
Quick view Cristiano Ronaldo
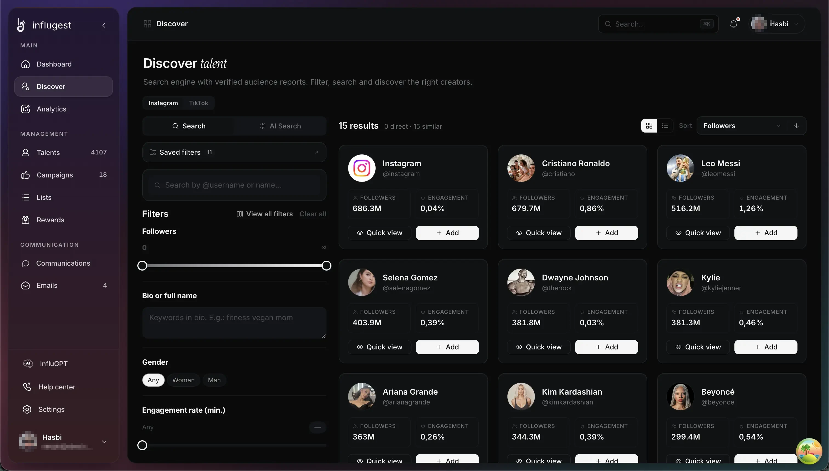[538, 233]
